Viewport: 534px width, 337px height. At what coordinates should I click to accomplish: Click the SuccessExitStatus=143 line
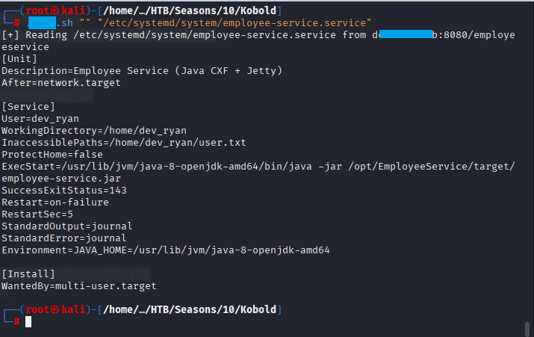(63, 190)
